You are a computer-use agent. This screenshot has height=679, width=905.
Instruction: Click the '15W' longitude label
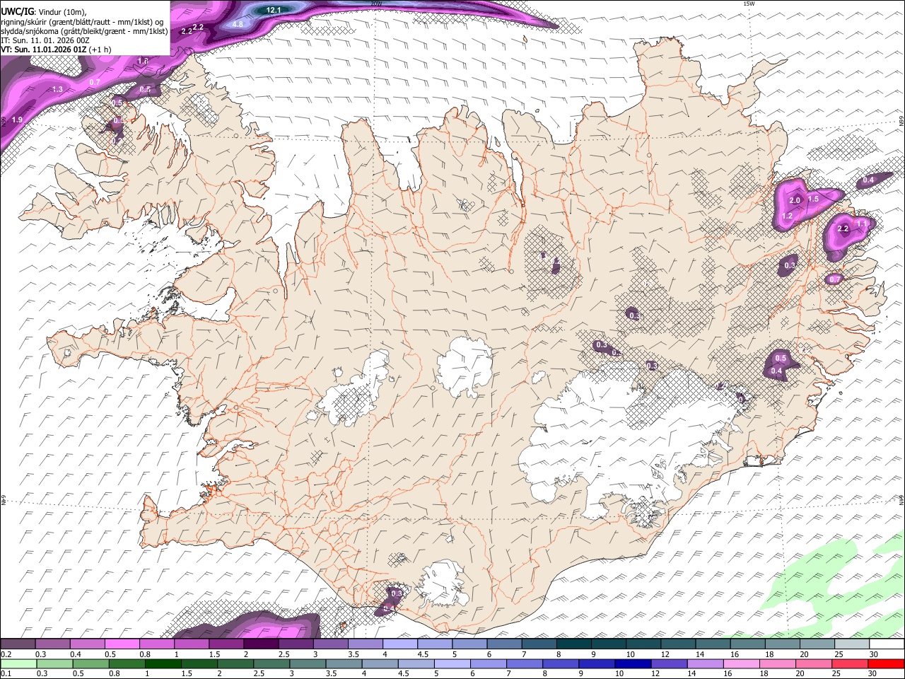(x=749, y=4)
